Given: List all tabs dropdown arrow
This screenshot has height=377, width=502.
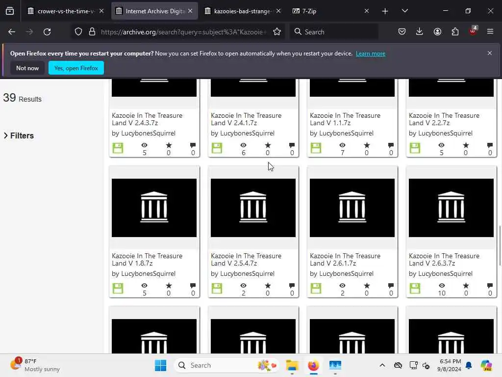Looking at the screenshot, I should (404, 11).
